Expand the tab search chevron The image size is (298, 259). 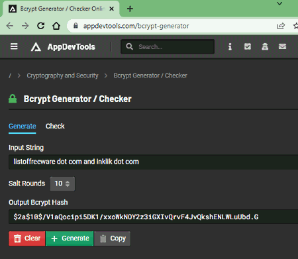click(279, 3)
